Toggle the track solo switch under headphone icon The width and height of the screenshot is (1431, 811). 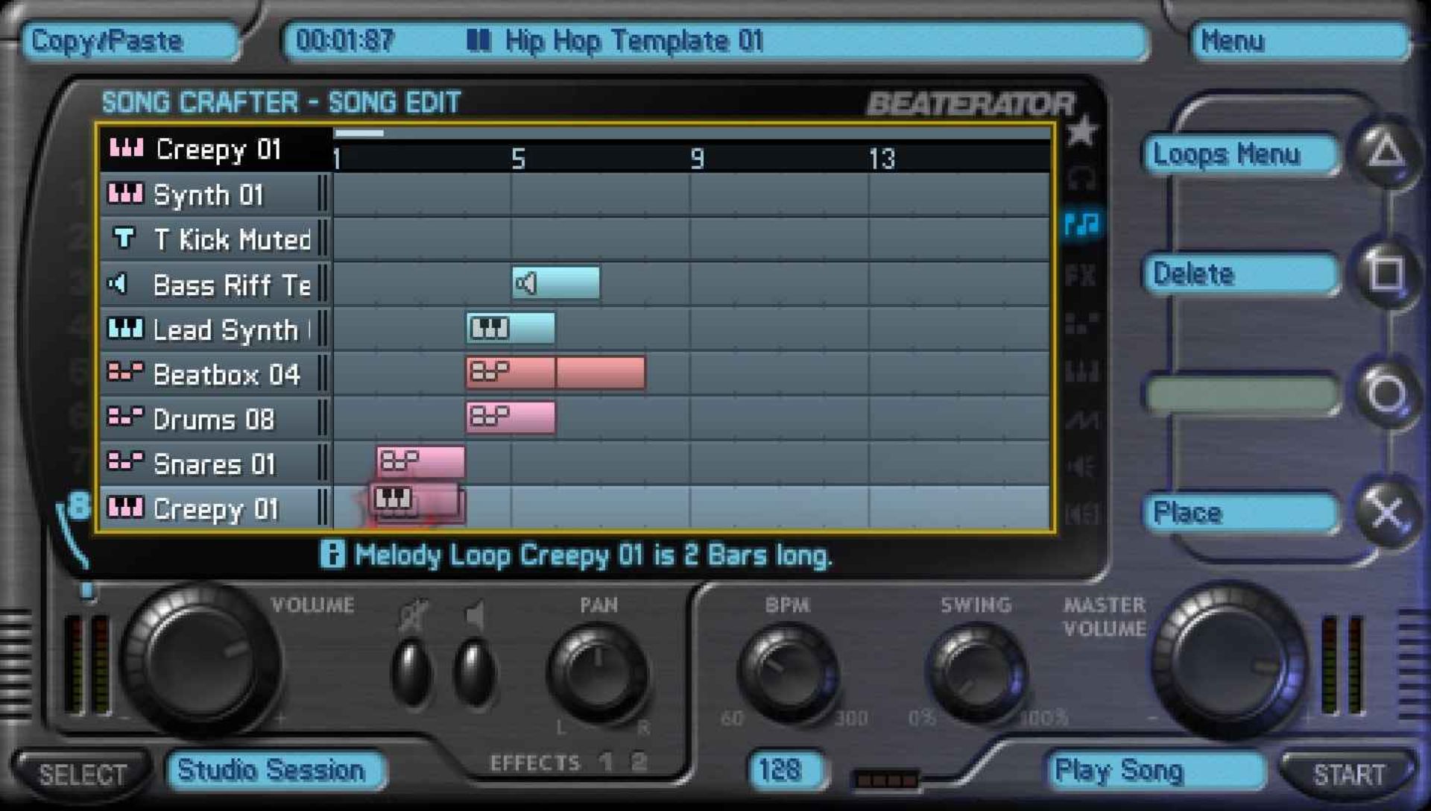click(x=411, y=671)
